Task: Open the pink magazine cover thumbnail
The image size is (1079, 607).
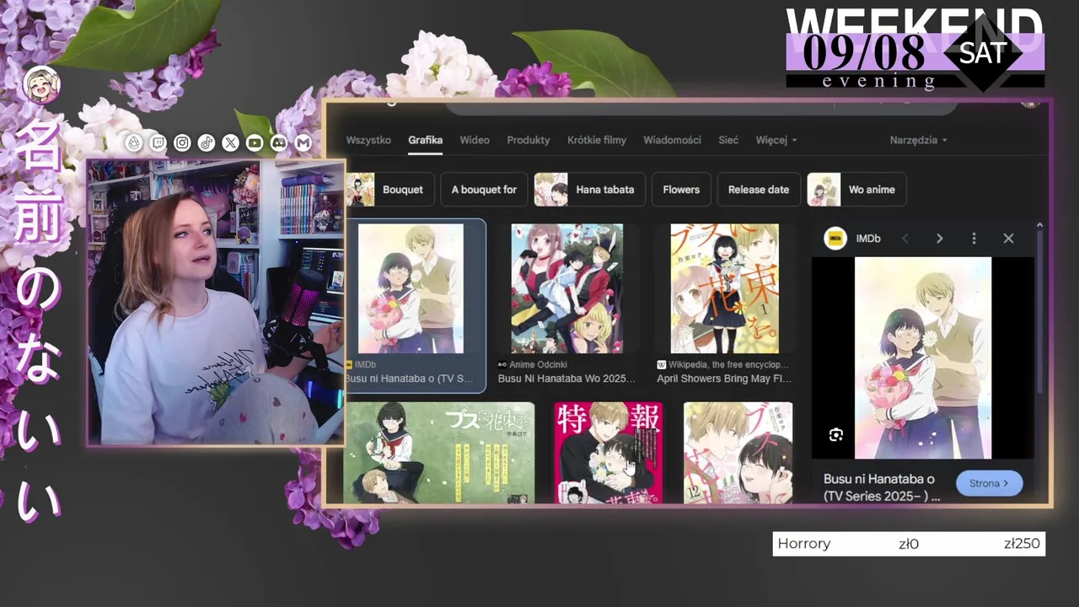Action: pos(608,452)
